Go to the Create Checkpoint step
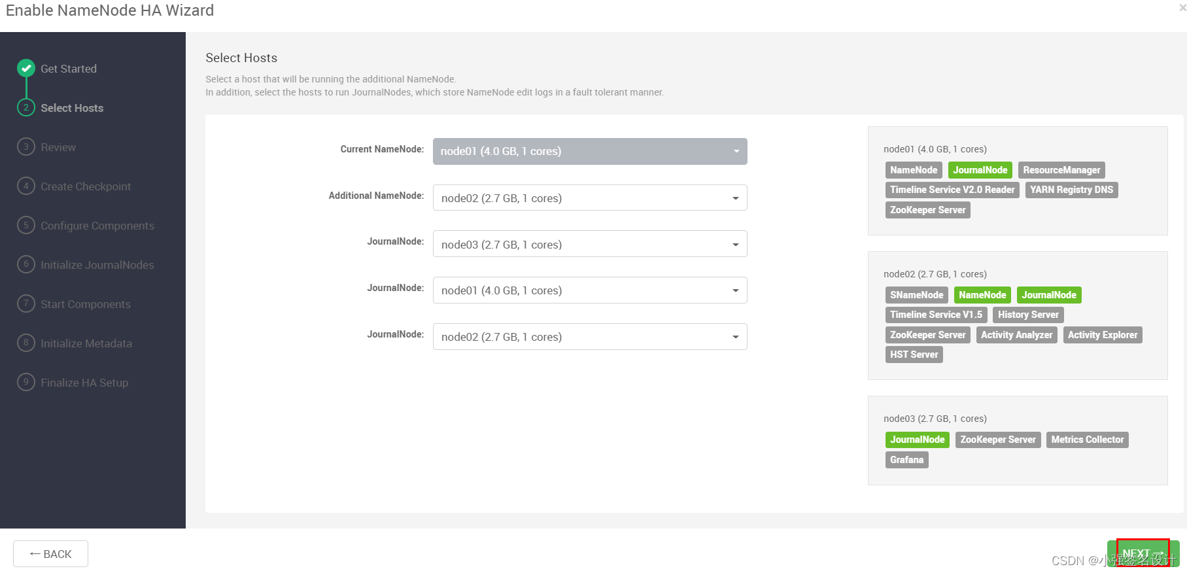 (86, 186)
